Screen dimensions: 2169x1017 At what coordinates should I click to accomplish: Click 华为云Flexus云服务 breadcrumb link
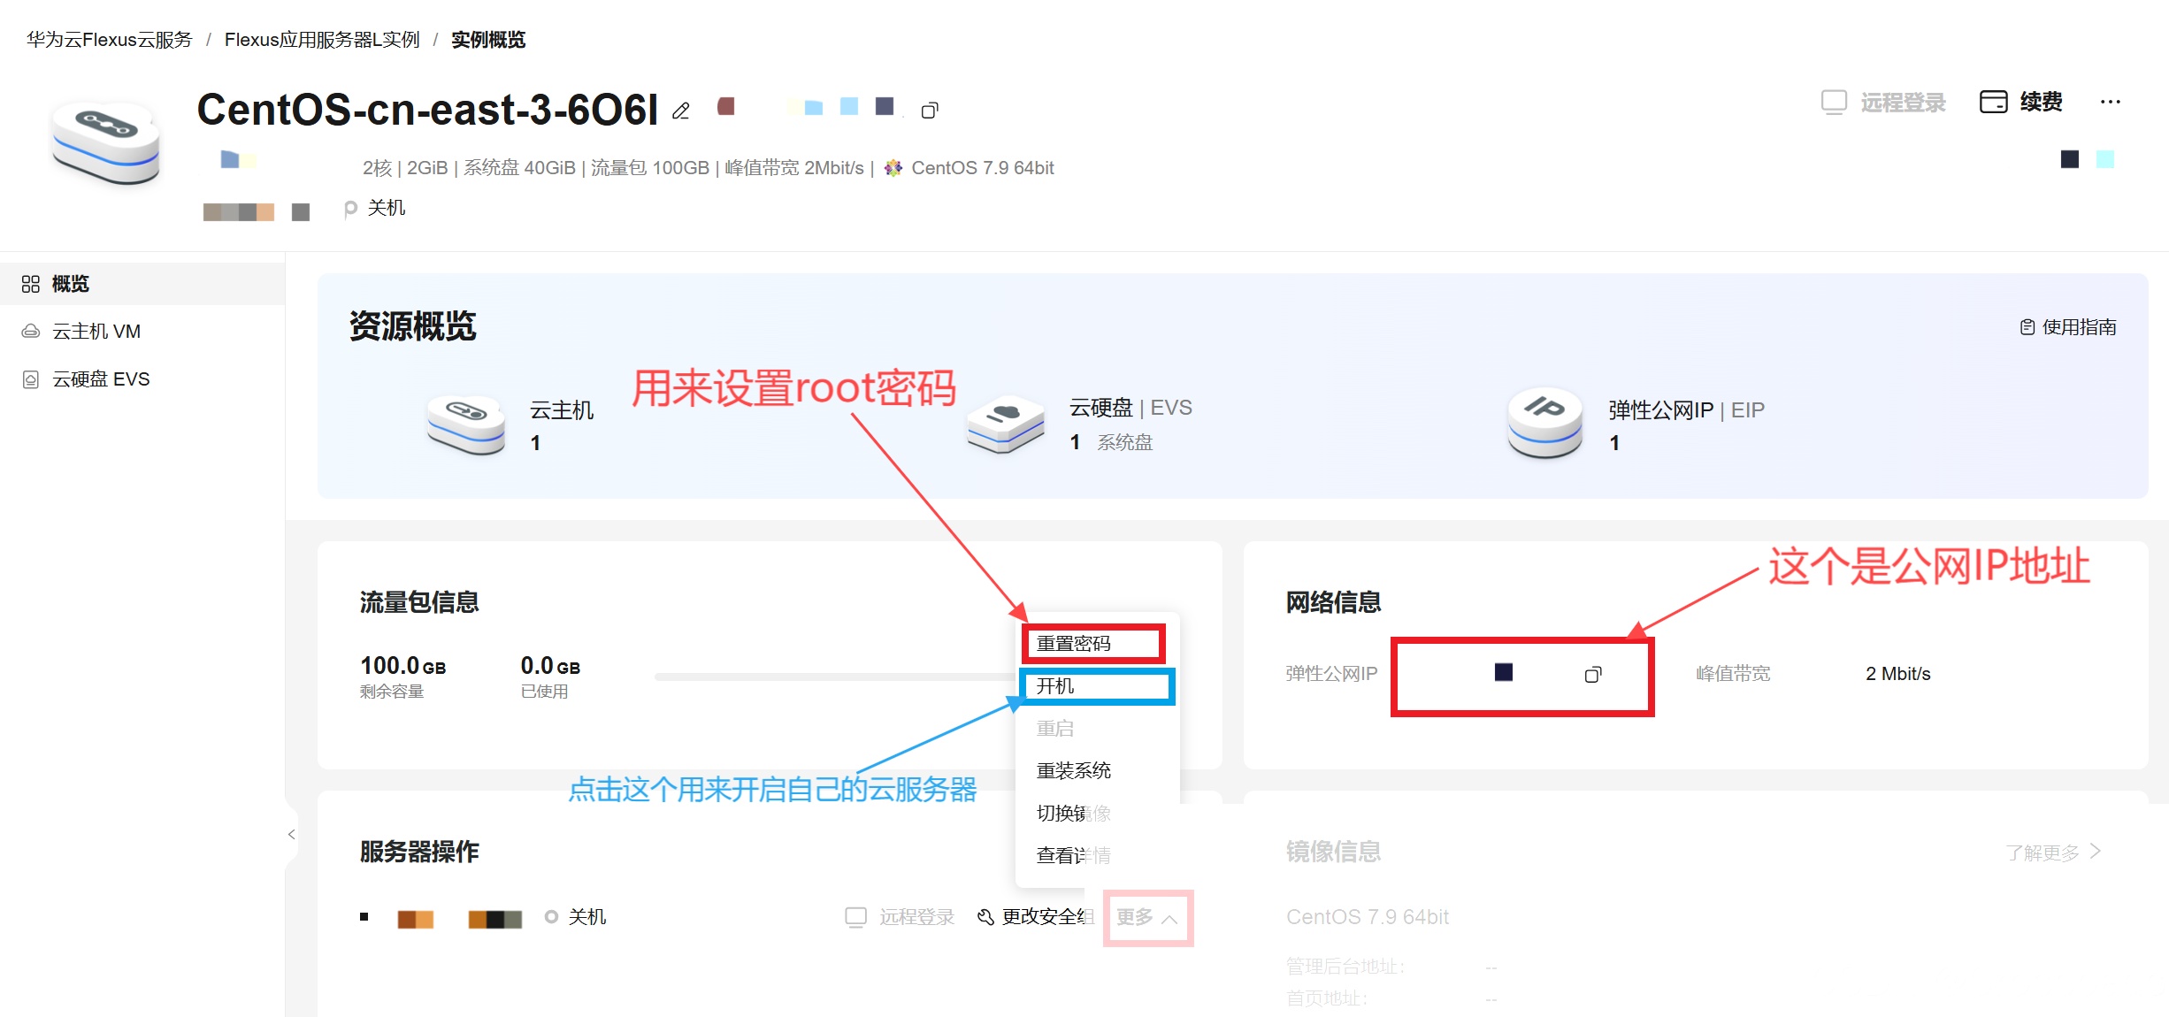click(110, 40)
